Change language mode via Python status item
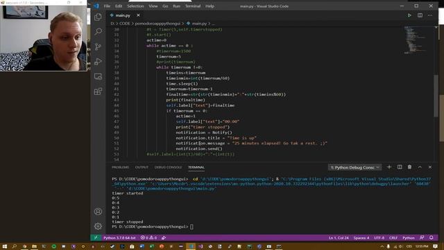 (409, 237)
